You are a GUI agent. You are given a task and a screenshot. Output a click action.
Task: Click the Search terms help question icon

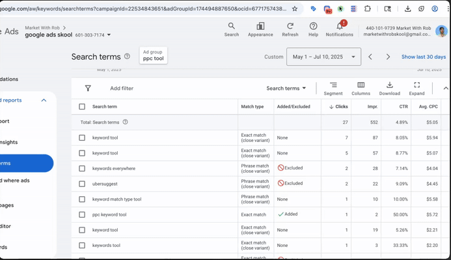pyautogui.click(x=127, y=57)
